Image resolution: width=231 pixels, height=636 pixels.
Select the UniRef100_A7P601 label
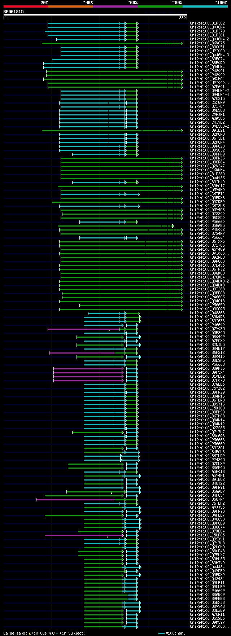pyautogui.click(x=207, y=87)
